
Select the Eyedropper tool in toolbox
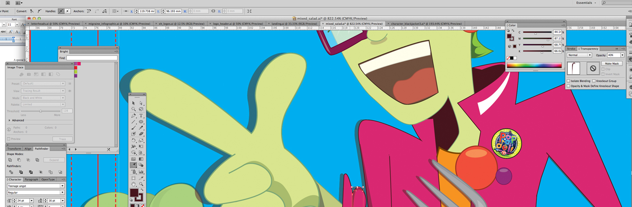(x=134, y=165)
